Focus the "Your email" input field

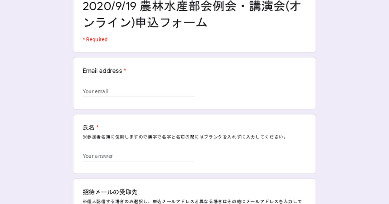click(x=138, y=91)
